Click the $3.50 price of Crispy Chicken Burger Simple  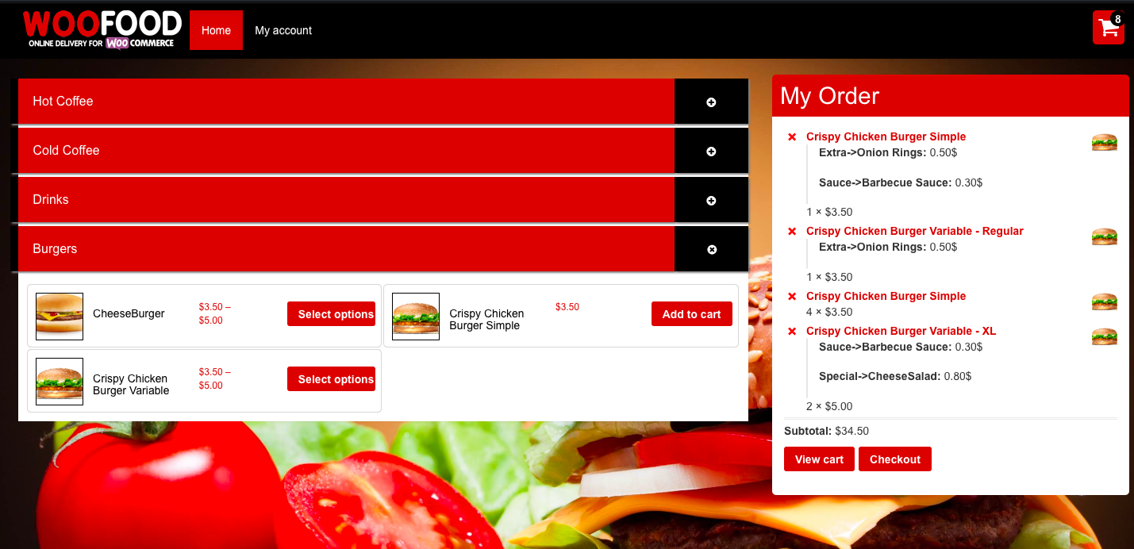pos(567,307)
